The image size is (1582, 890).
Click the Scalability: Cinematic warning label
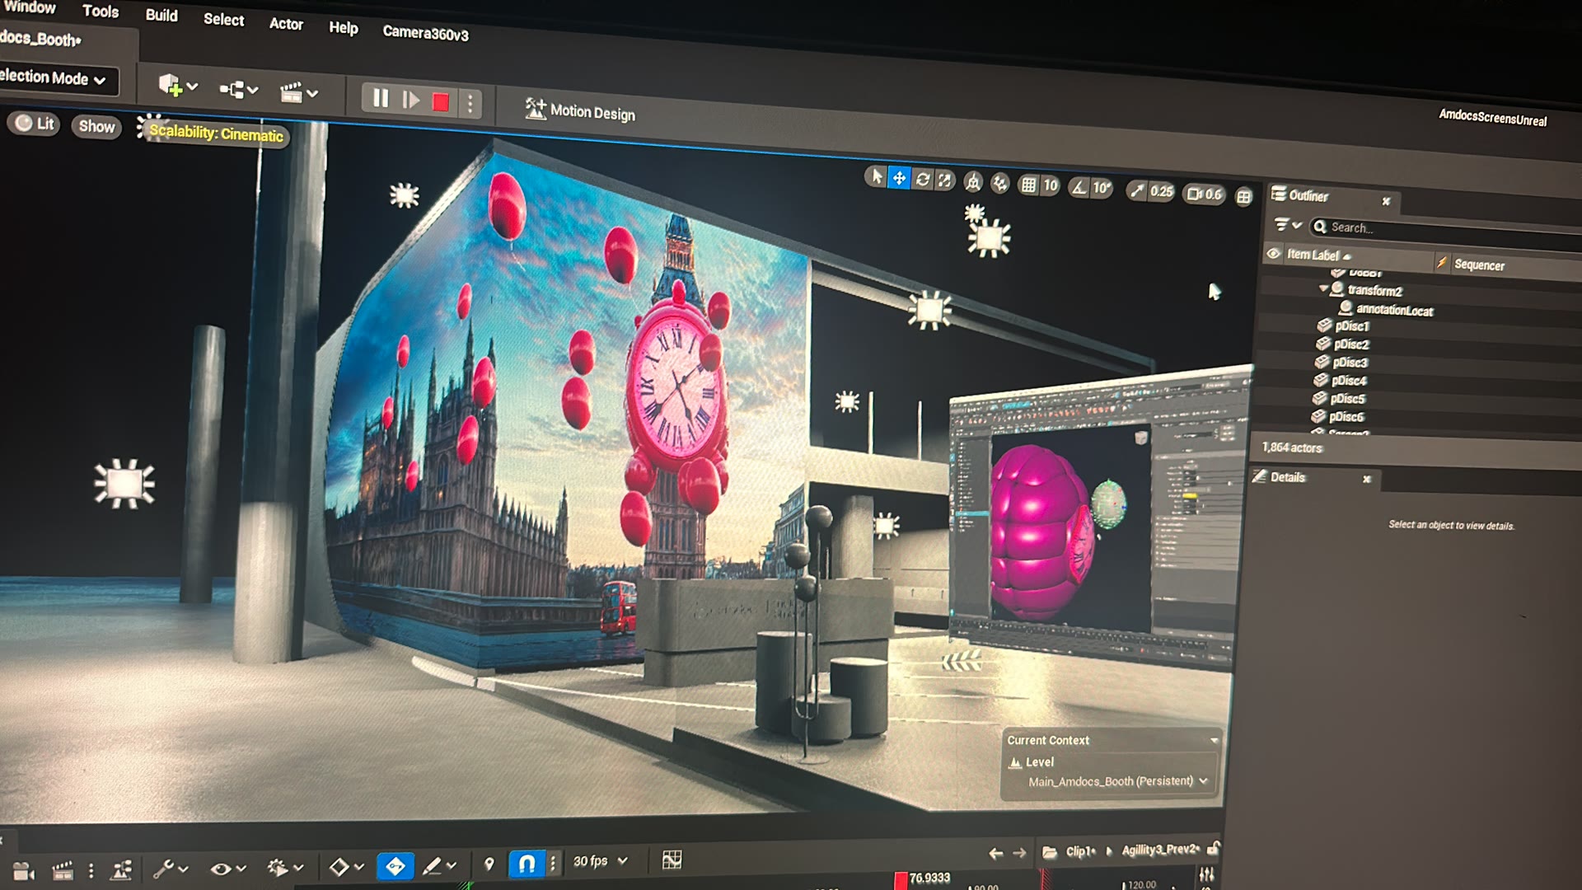(216, 133)
